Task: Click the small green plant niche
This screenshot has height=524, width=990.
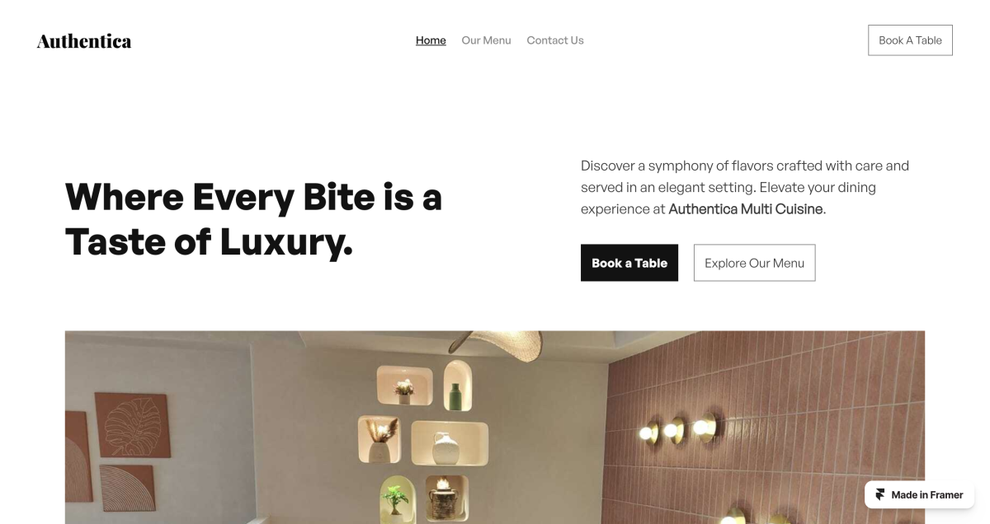Action: 397,498
